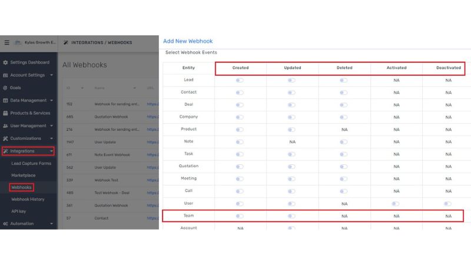Screen dimensions: 471x265
Task: Expand the Automation section arrow
Action: tap(52, 224)
